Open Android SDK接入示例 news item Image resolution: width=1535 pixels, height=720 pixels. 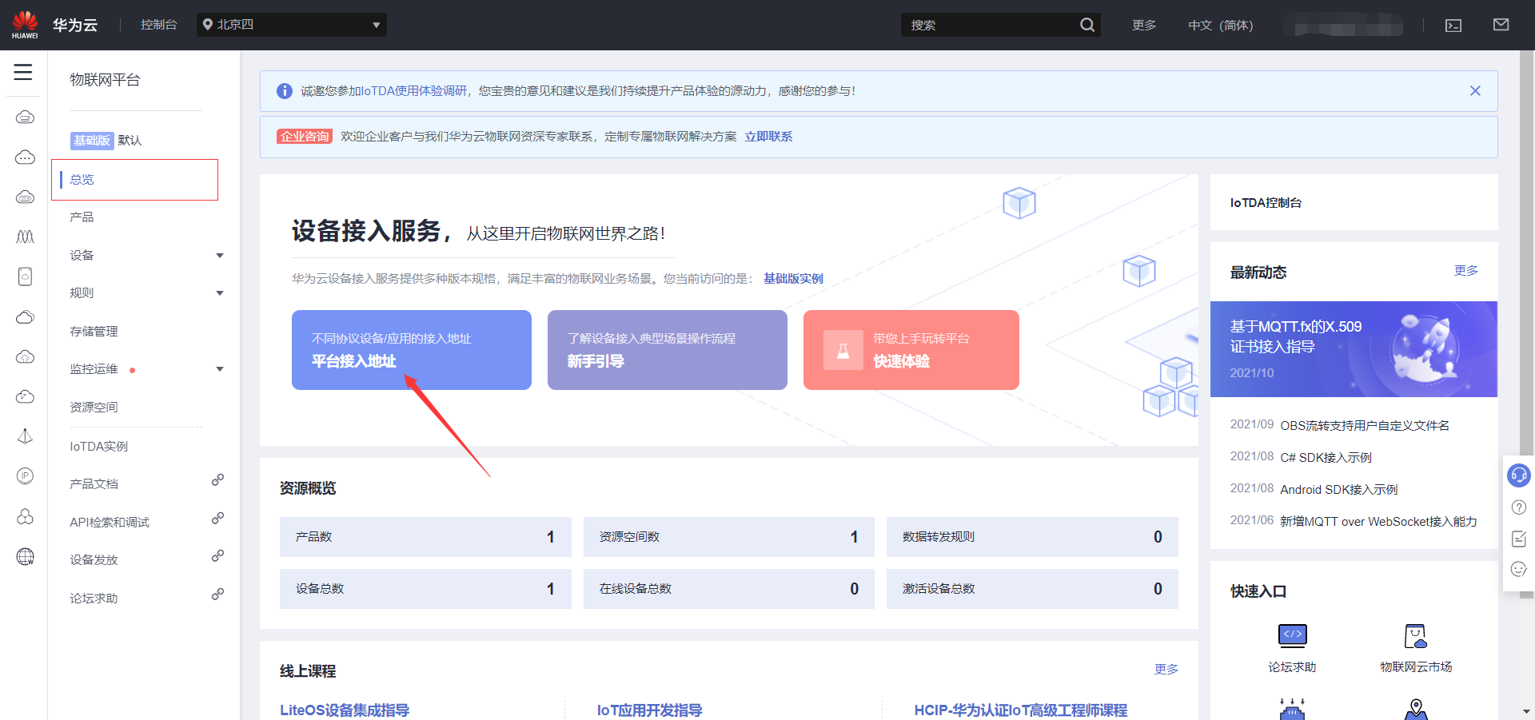click(x=1339, y=490)
